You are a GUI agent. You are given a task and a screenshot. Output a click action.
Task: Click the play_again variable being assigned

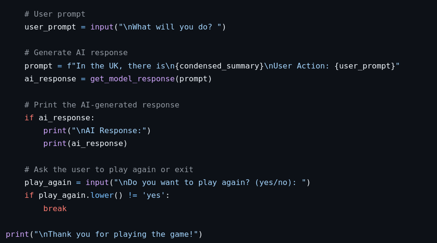click(x=48, y=183)
